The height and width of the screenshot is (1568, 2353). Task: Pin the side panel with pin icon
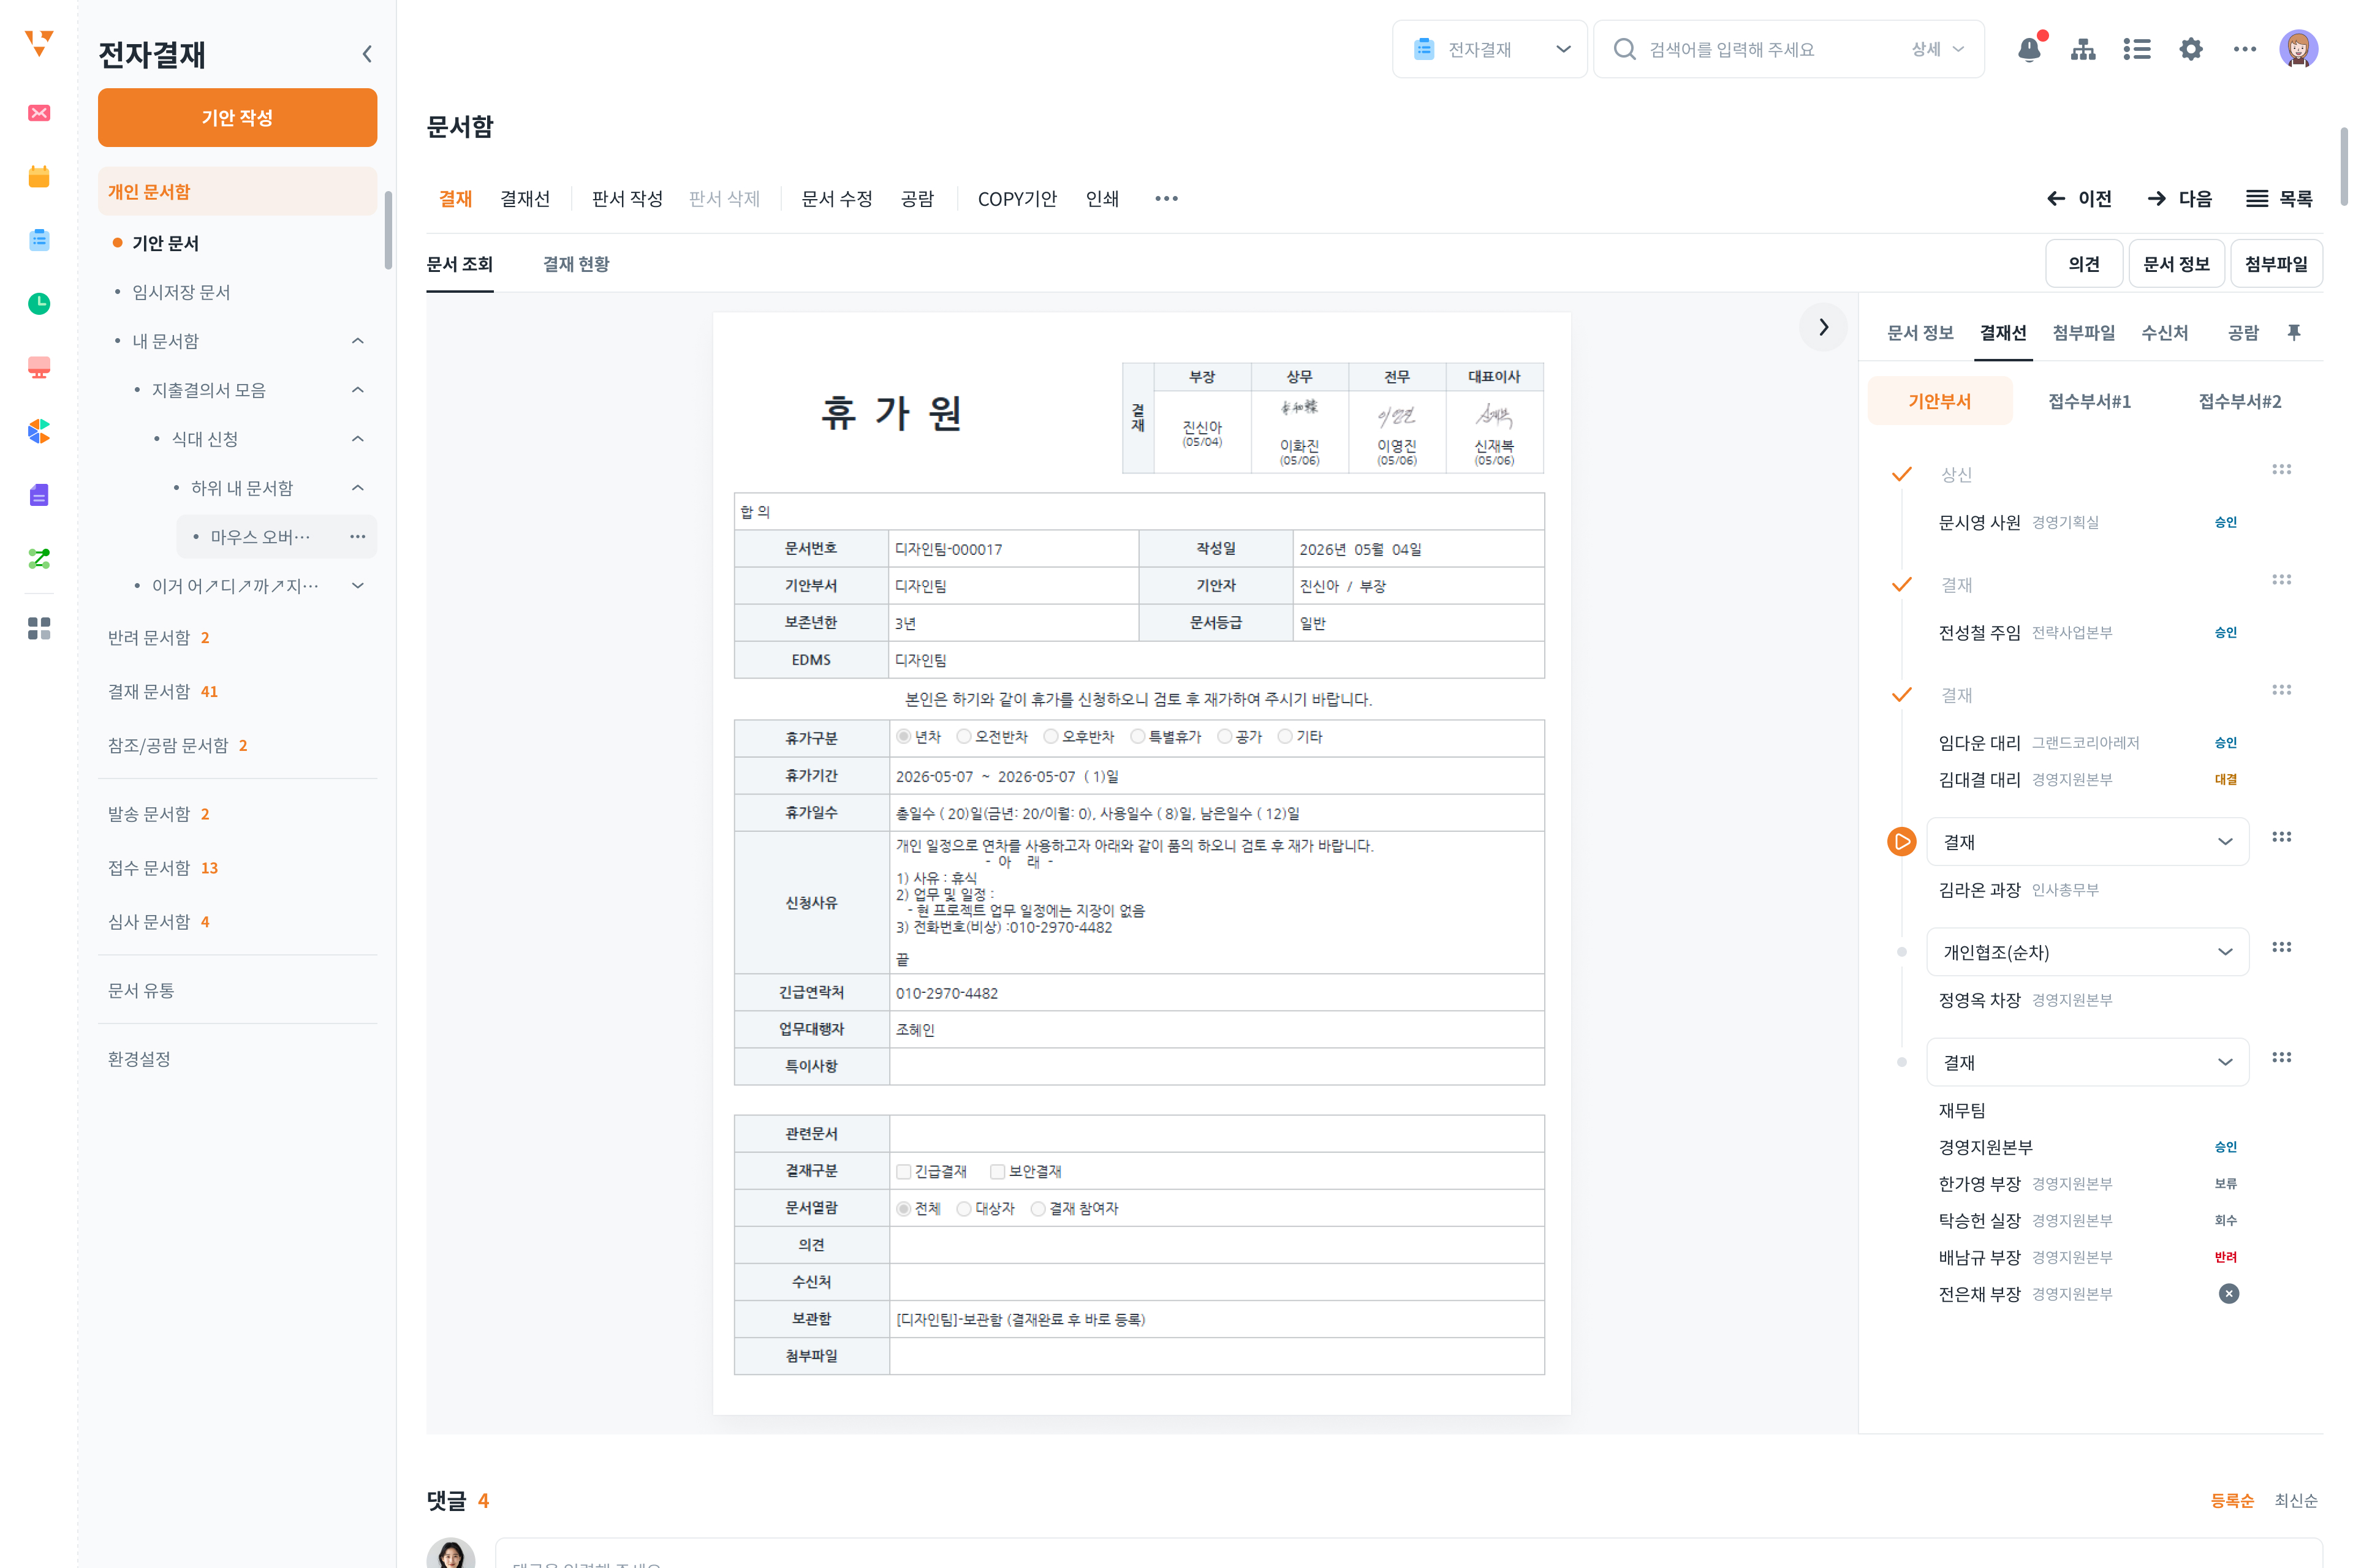tap(2294, 332)
